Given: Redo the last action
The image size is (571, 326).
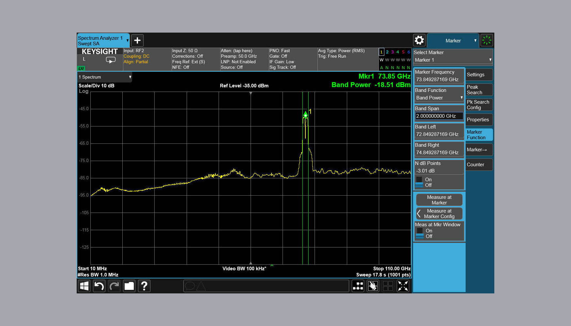Looking at the screenshot, I should pos(114,286).
